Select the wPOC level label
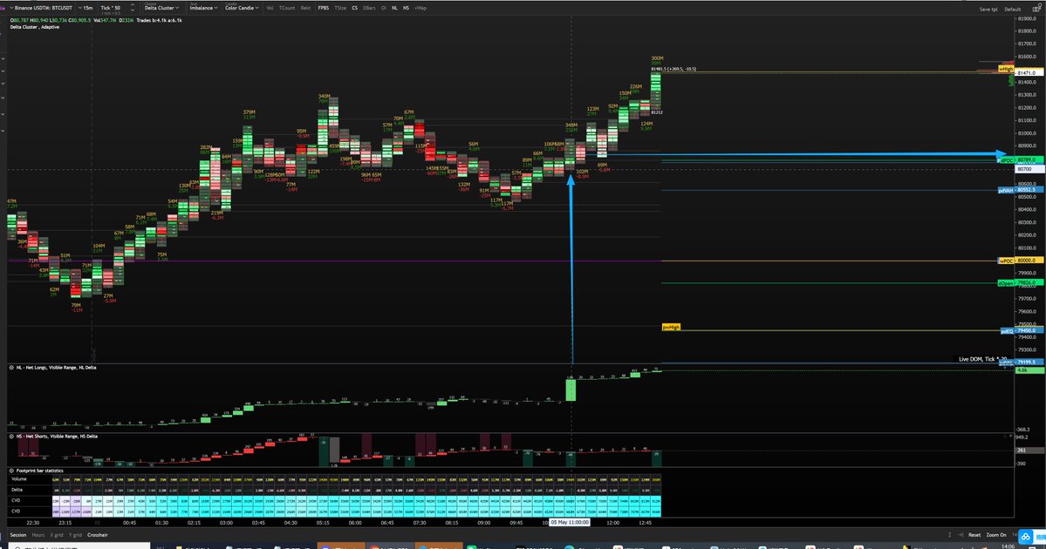The image size is (1046, 549). pyautogui.click(x=1006, y=261)
